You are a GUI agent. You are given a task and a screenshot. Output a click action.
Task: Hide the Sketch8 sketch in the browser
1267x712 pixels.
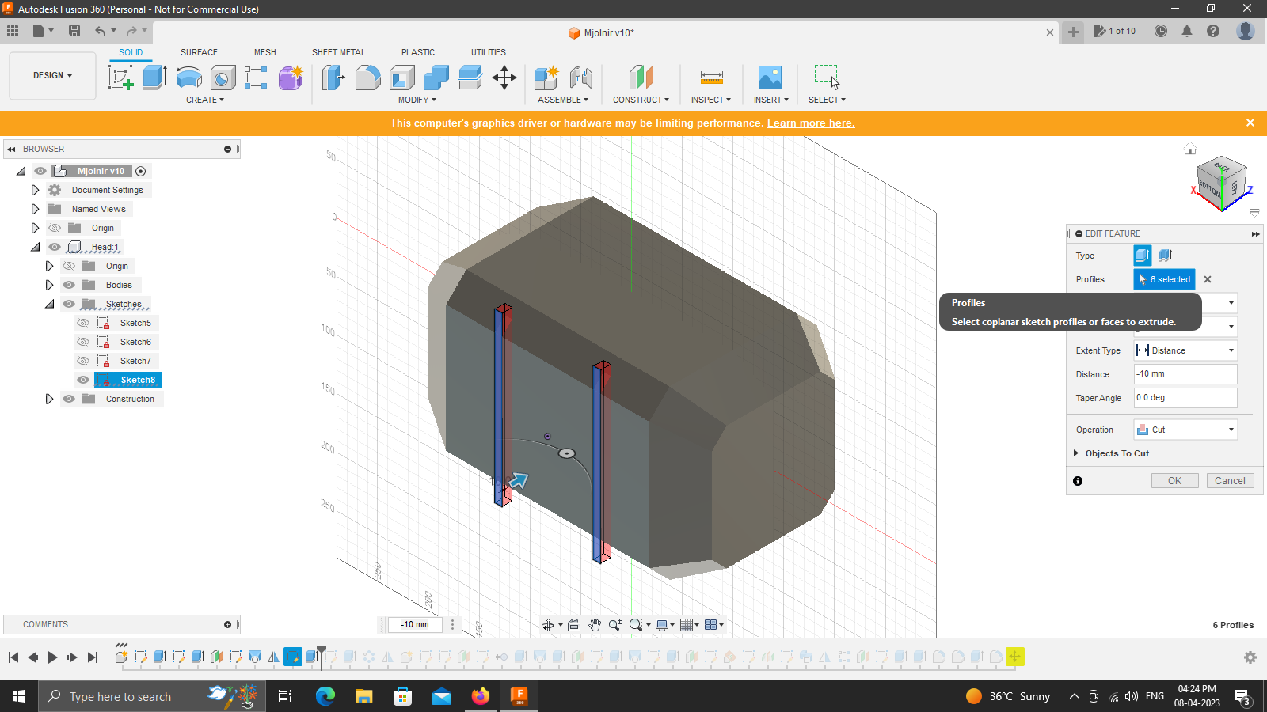(x=82, y=380)
